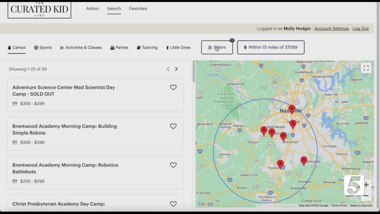Screen dimensions: 380x214
Task: Go to next results page arrow
Action: point(176,69)
